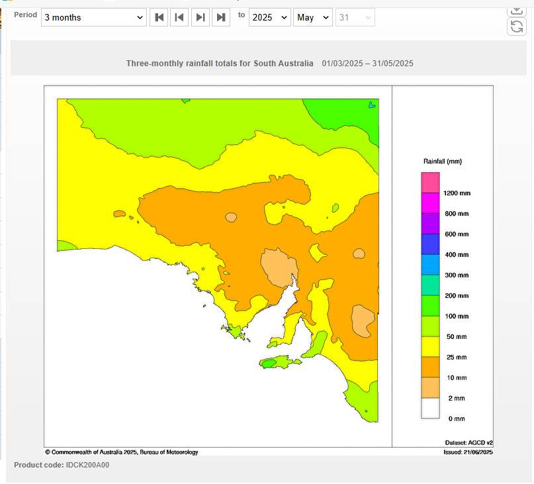534x484 pixels.
Task: Click the Product code IDCK200A00 text
Action: 62,465
